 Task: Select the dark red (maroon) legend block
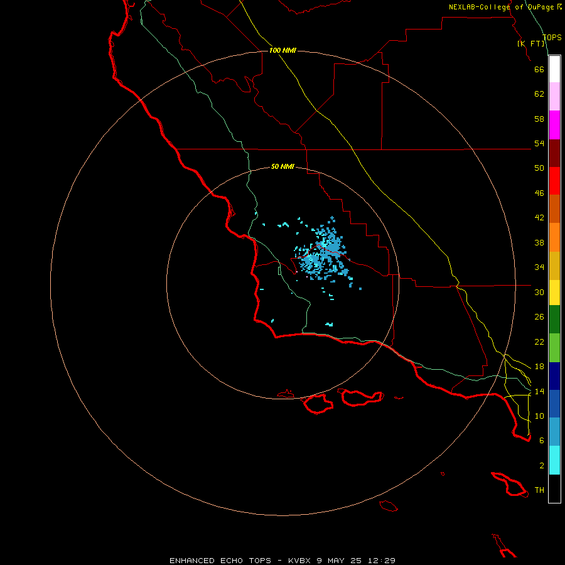point(554,153)
